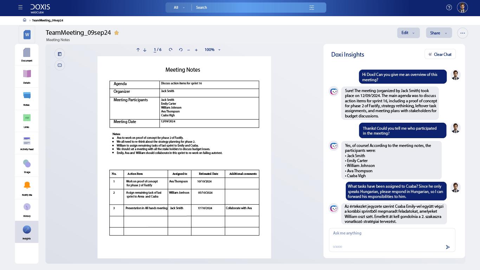Clear the Doxi Insights chat
Viewport: 480px width, 270px height.
click(440, 54)
